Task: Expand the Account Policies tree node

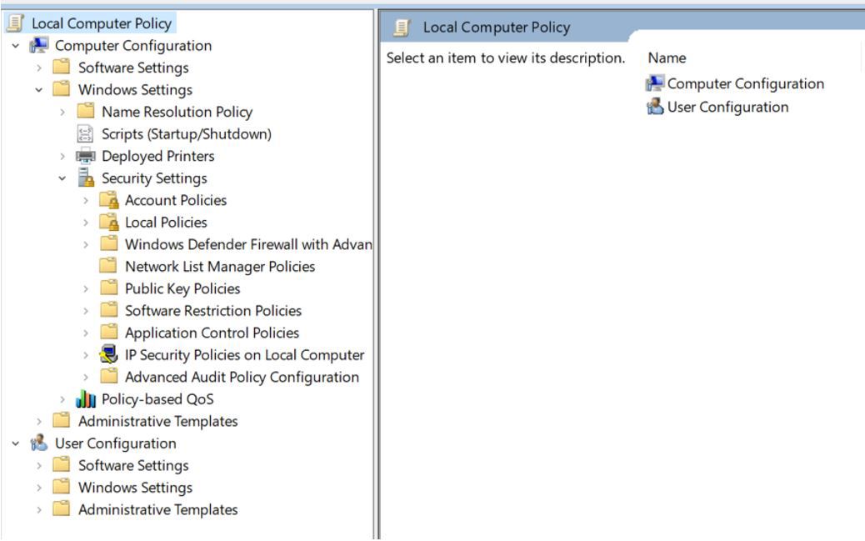Action: point(86,200)
